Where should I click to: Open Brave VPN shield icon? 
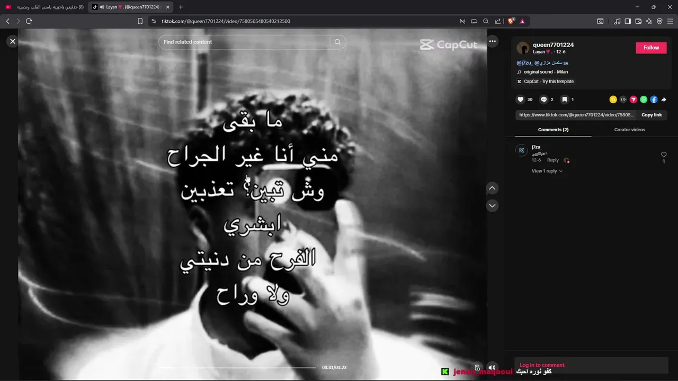point(659,21)
